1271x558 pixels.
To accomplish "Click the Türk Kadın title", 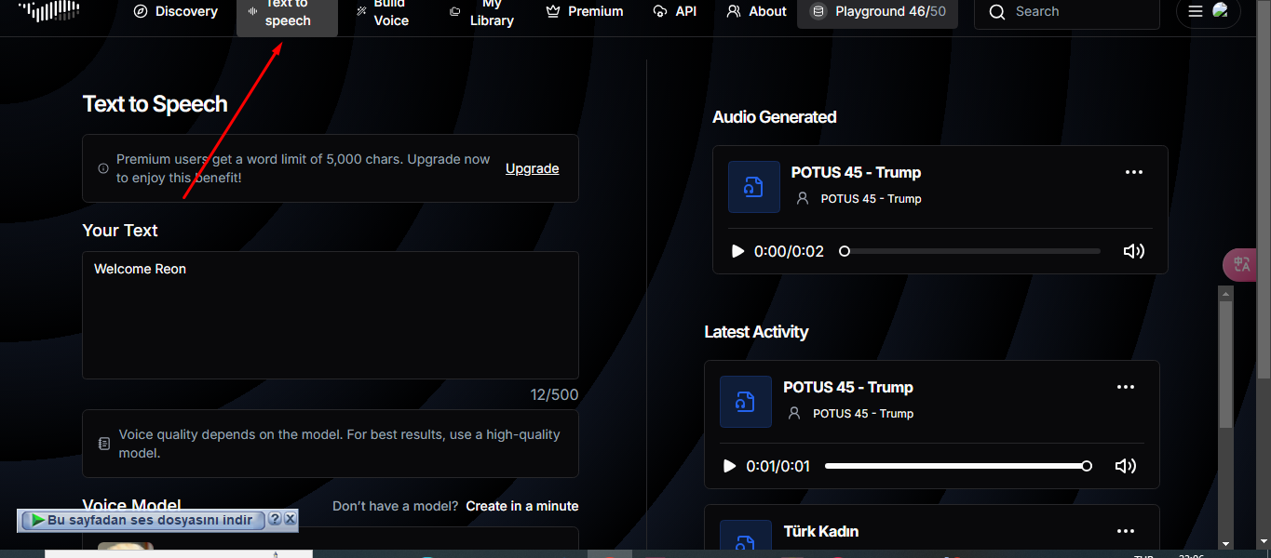I will [821, 531].
